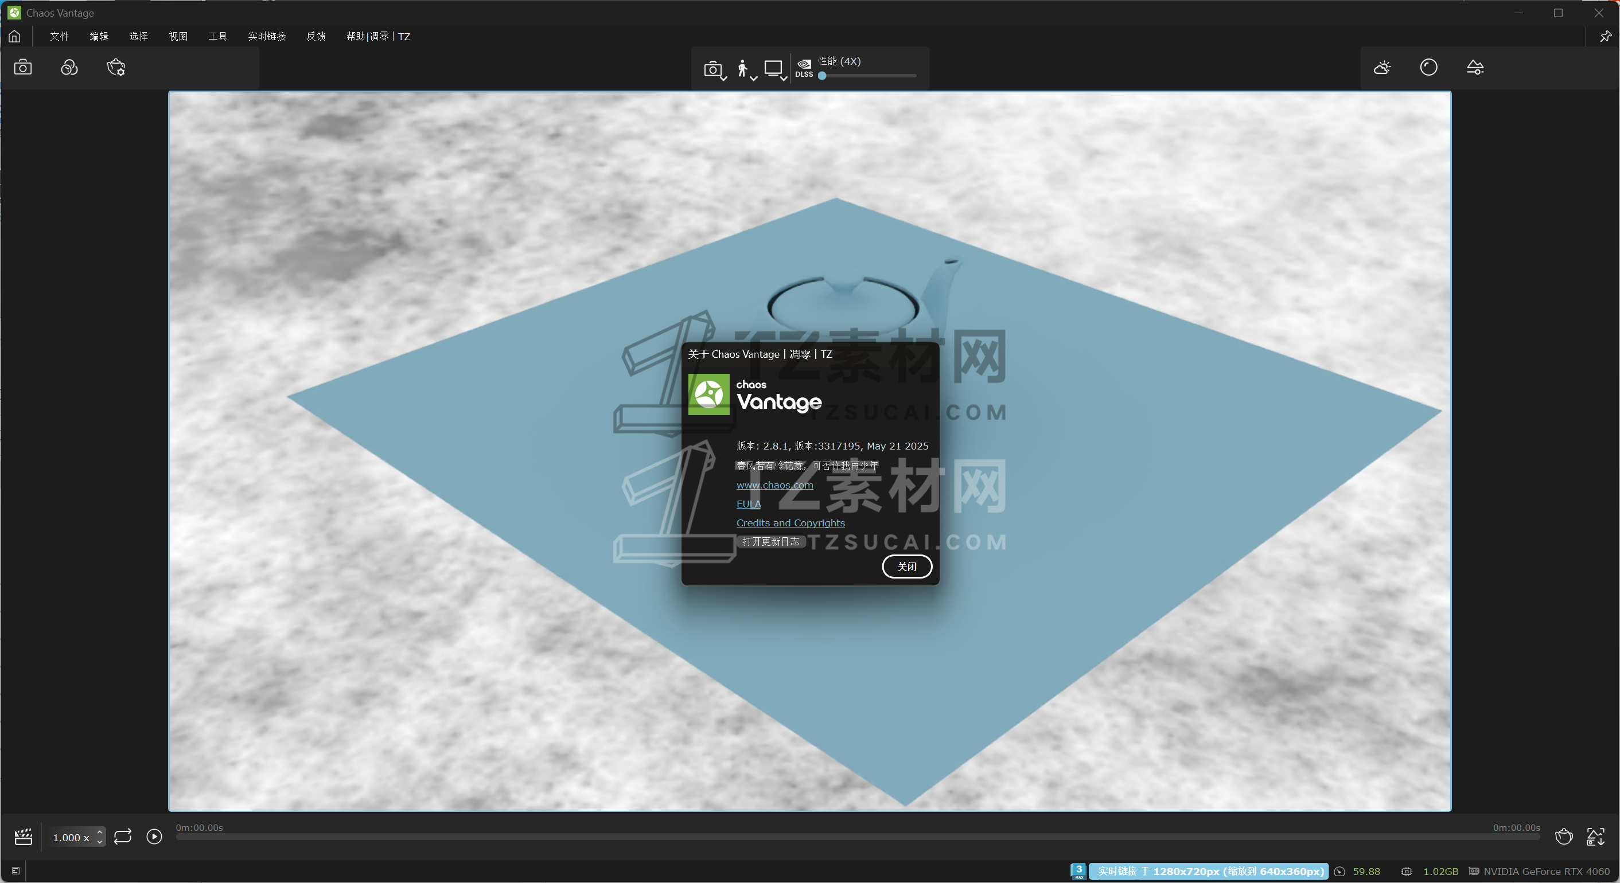
Task: Click the NVIDIA GeForce RTX 4060 label
Action: coord(1547,871)
